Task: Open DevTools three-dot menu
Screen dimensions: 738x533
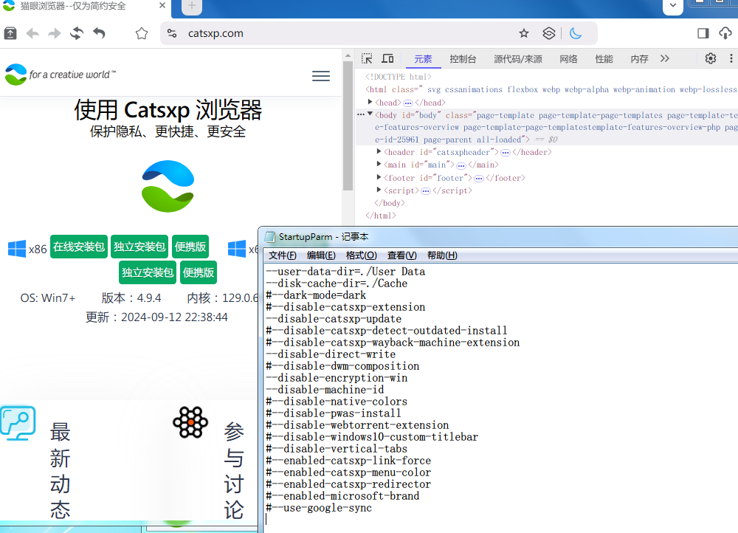Action: tap(731, 58)
